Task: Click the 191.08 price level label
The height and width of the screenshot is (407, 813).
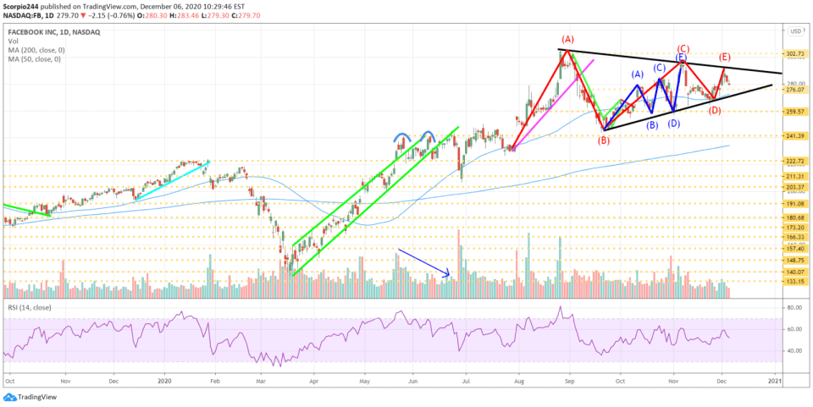Action: coord(795,204)
